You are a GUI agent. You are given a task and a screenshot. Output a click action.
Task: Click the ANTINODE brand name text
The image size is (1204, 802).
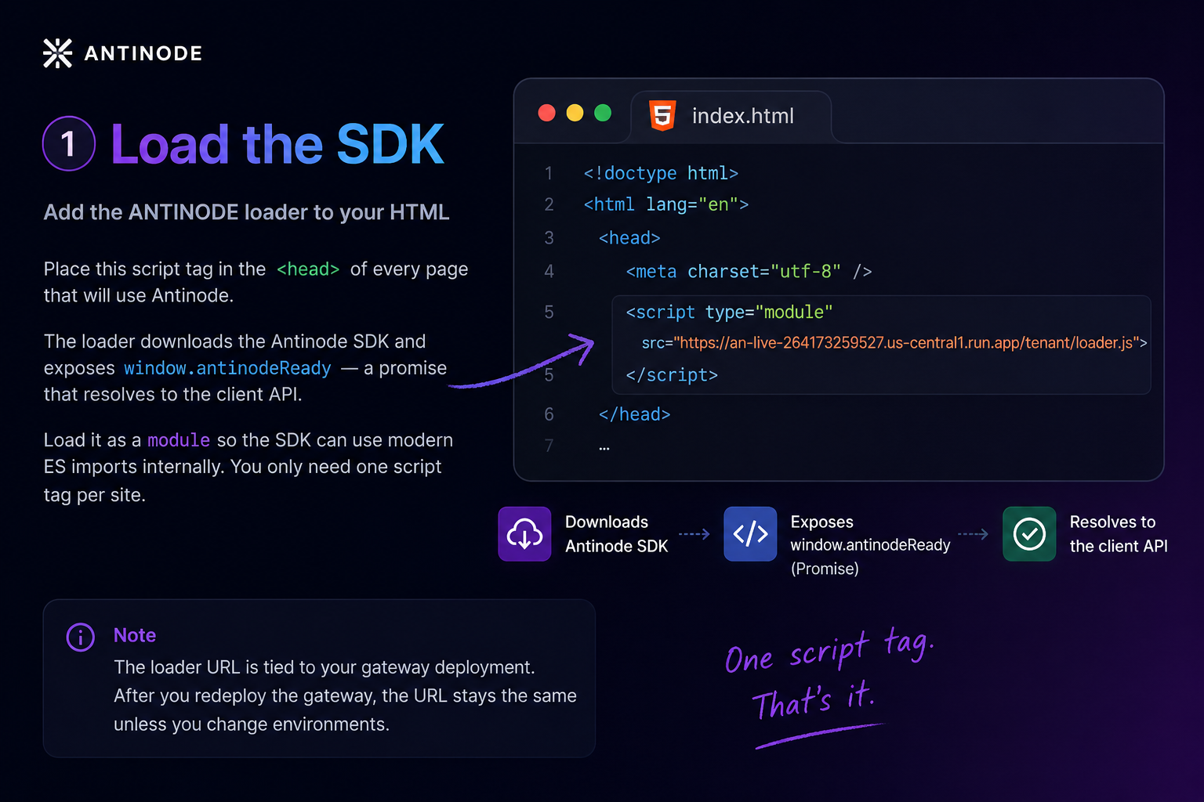point(143,53)
